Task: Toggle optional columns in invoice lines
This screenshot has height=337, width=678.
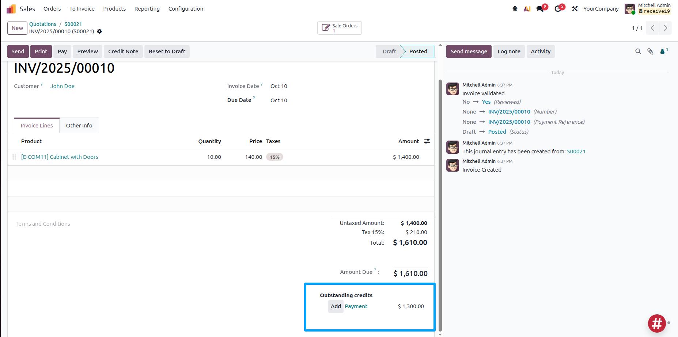Action: pos(427,141)
